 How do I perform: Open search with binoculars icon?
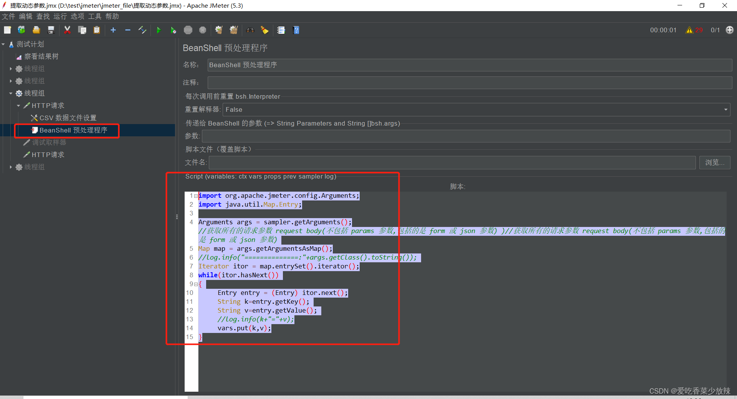250,30
